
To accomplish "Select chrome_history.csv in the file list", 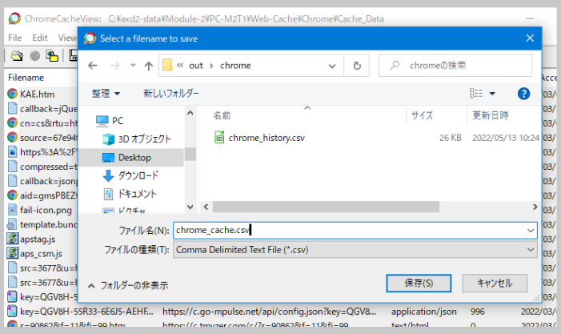I will coord(266,138).
